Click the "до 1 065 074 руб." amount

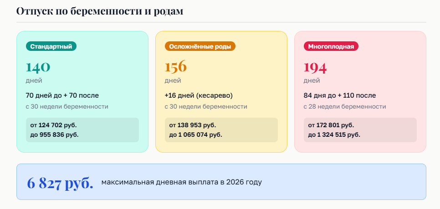pos(195,134)
